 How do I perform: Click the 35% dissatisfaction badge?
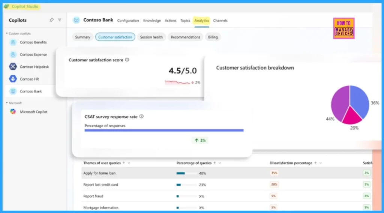coord(274,173)
